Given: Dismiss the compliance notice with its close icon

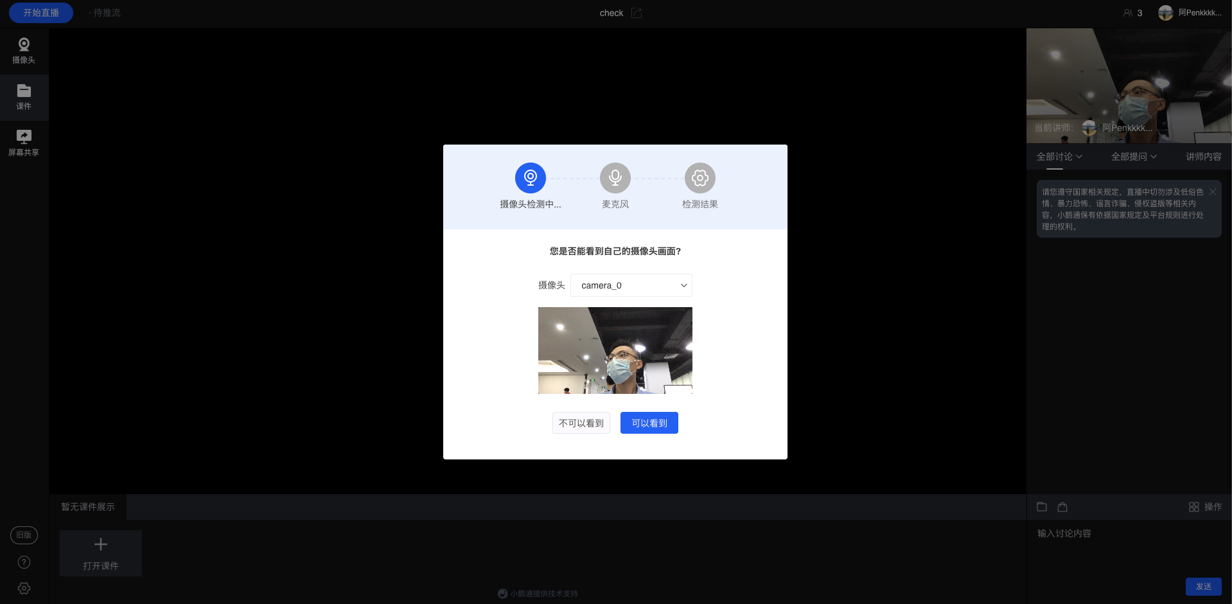Looking at the screenshot, I should coord(1213,192).
